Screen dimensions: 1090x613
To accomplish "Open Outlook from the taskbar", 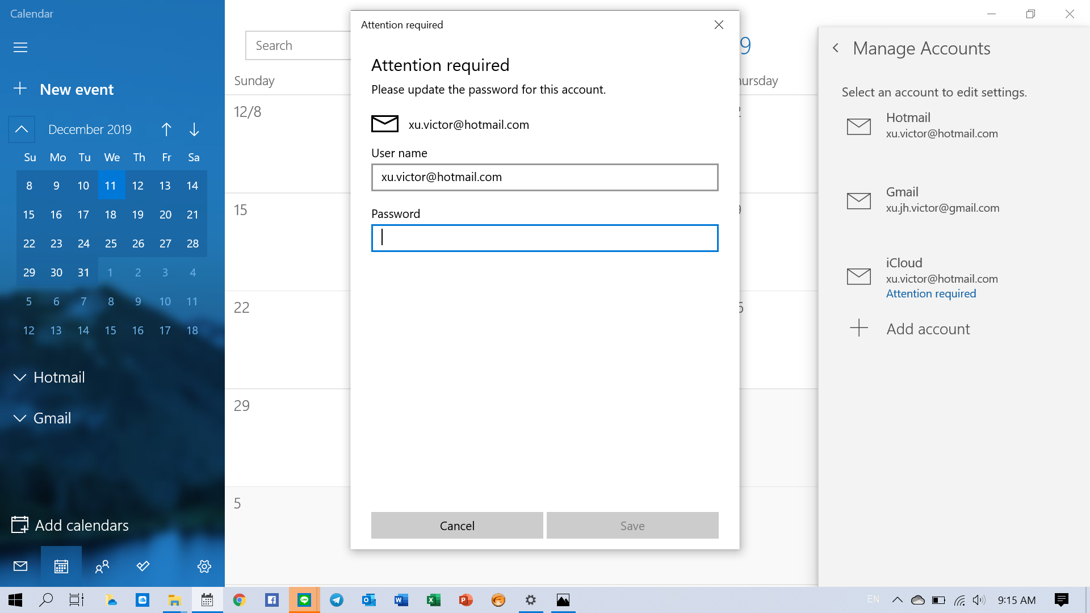I will coord(369,600).
